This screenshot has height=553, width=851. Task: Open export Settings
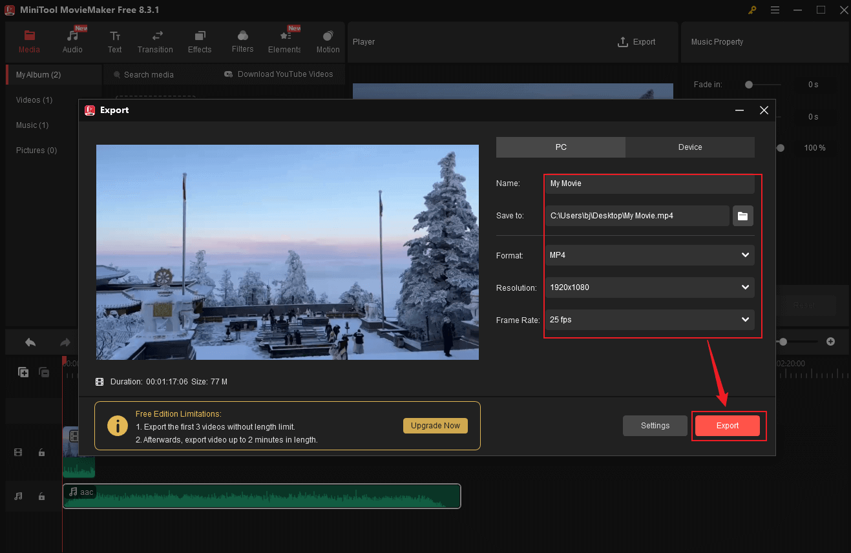(655, 426)
